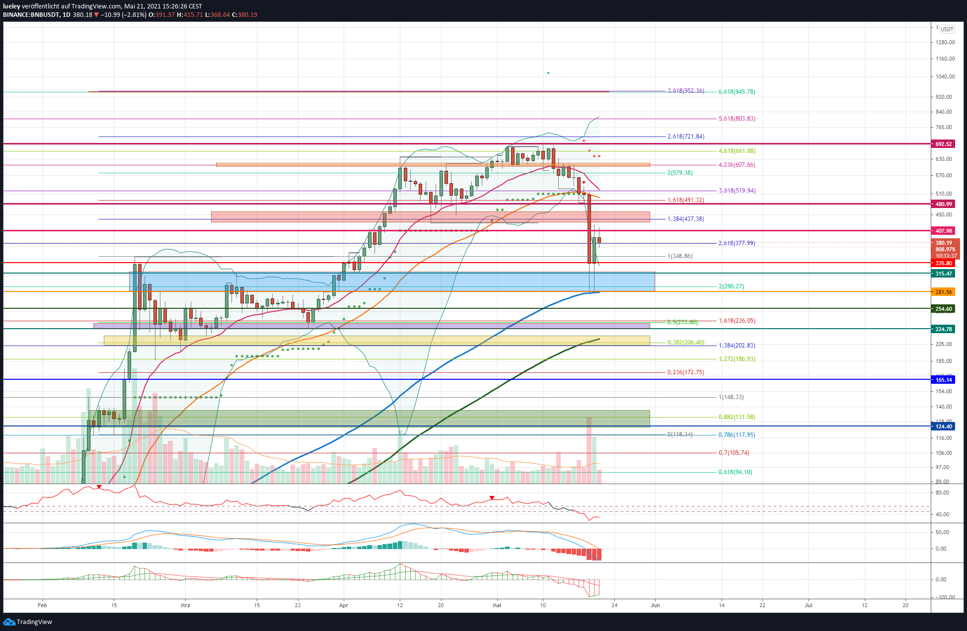967x631 pixels.
Task: Select the 1(148.33) Fibonacci label
Action: [731, 397]
